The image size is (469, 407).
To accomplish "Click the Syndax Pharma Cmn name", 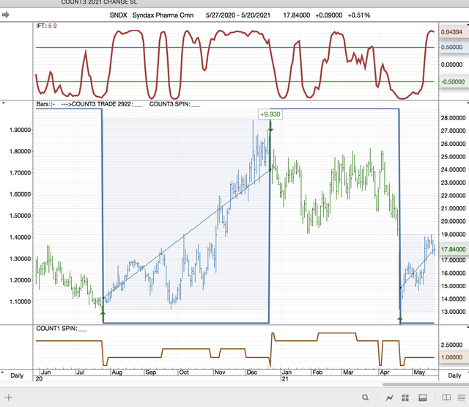I will 163,15.
